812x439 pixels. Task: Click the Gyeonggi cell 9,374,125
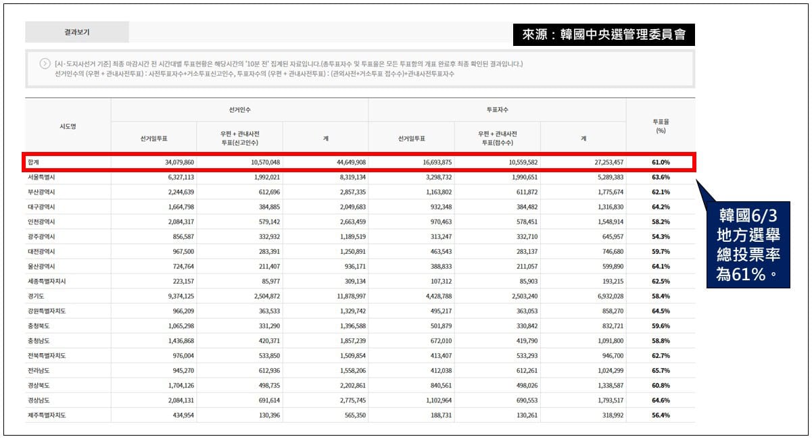(181, 296)
